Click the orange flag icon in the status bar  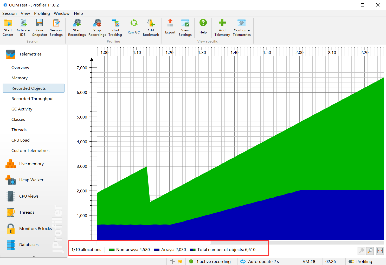tap(180, 261)
